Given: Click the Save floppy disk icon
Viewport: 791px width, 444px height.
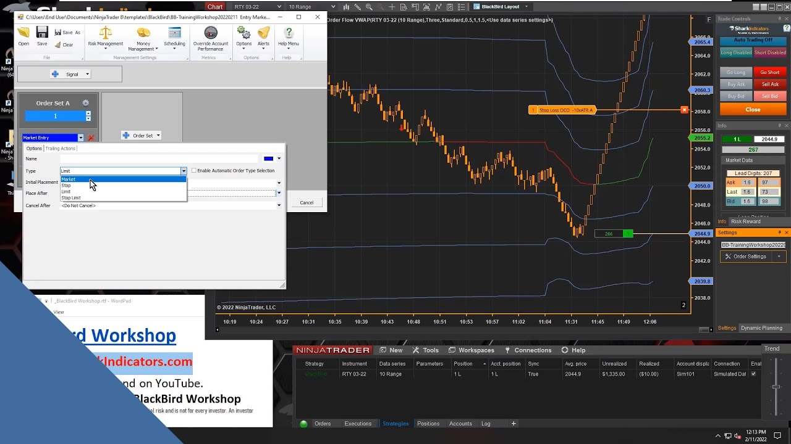Looking at the screenshot, I should click(42, 33).
